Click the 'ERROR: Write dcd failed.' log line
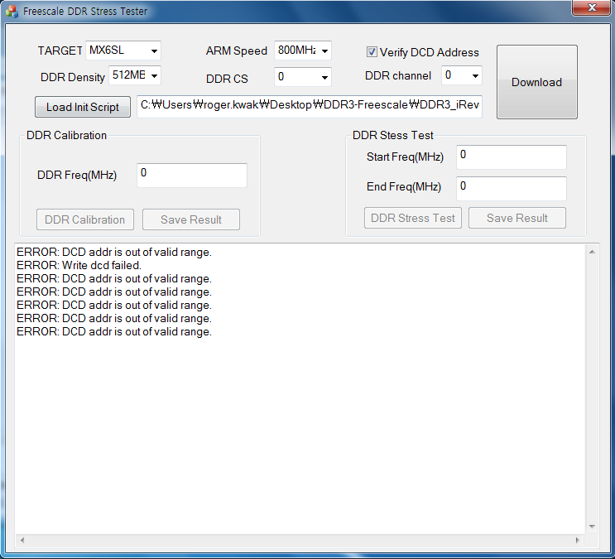615x559 pixels. tap(79, 265)
